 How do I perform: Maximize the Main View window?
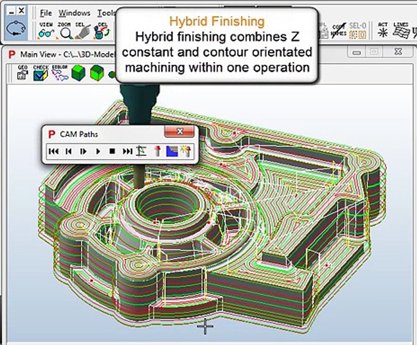[x=374, y=51]
